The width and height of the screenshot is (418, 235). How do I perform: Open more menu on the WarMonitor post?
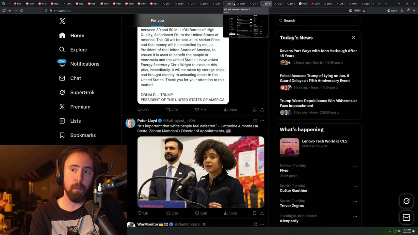[x=262, y=224]
